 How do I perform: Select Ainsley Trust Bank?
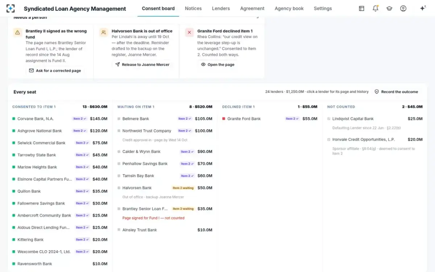pyautogui.click(x=165, y=230)
